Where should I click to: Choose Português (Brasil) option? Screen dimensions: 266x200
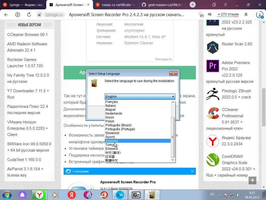tap(138, 125)
